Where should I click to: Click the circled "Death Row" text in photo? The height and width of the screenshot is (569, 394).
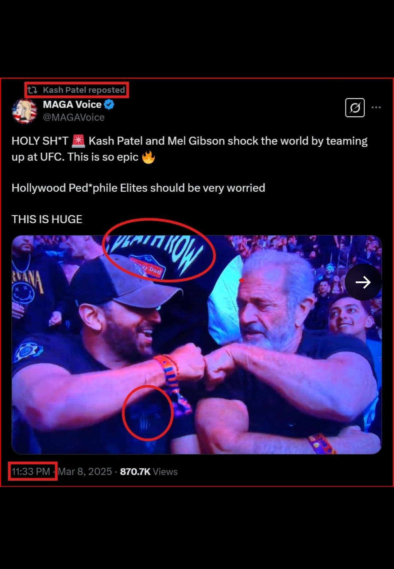click(x=159, y=250)
